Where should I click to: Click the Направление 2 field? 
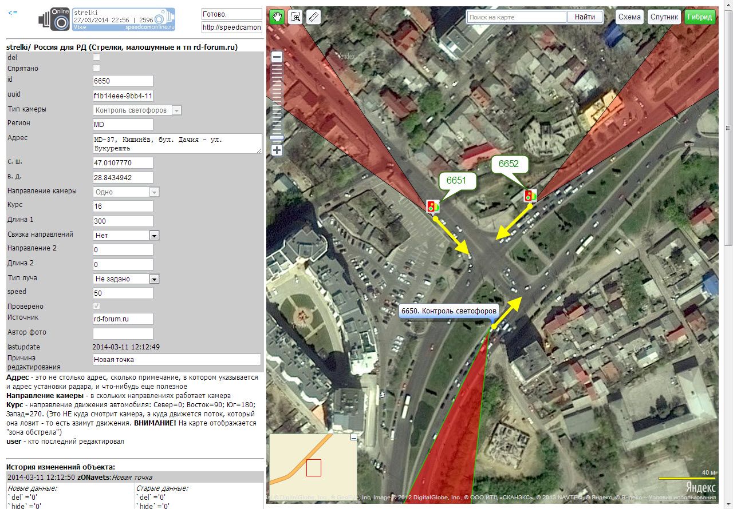tap(123, 250)
